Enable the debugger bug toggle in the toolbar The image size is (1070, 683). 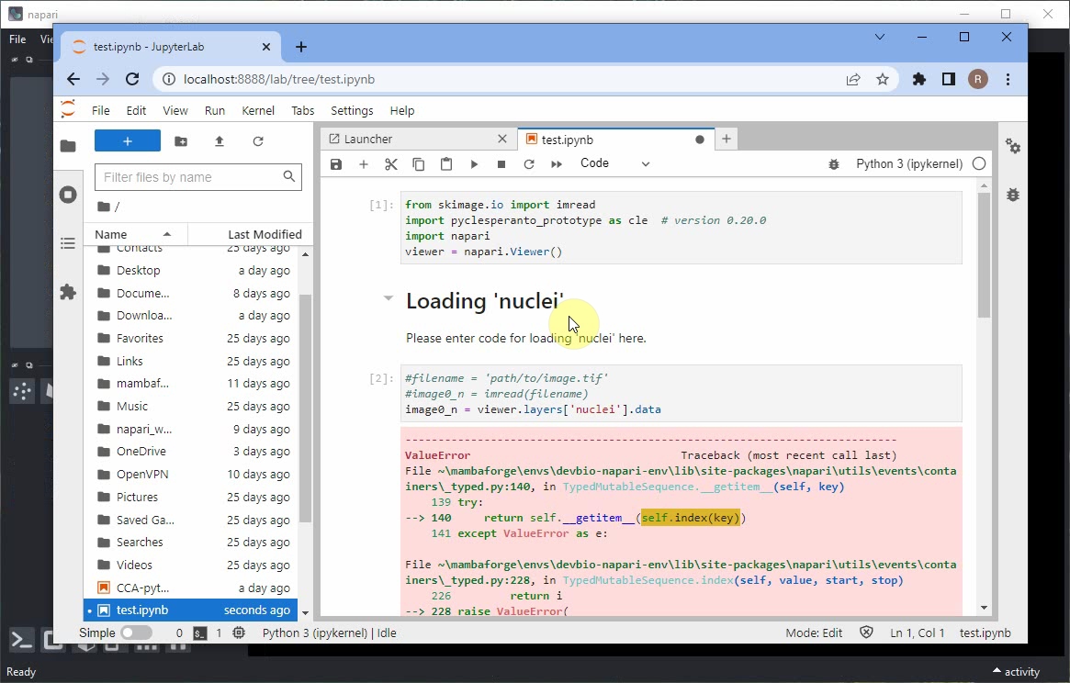click(834, 164)
